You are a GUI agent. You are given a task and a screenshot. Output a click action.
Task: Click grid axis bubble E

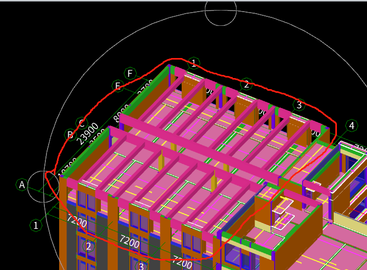click(118, 86)
